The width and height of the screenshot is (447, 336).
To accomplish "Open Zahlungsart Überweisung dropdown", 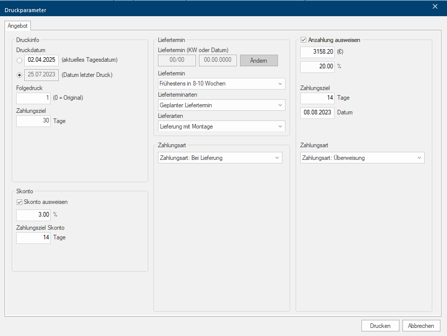I will pos(362,158).
